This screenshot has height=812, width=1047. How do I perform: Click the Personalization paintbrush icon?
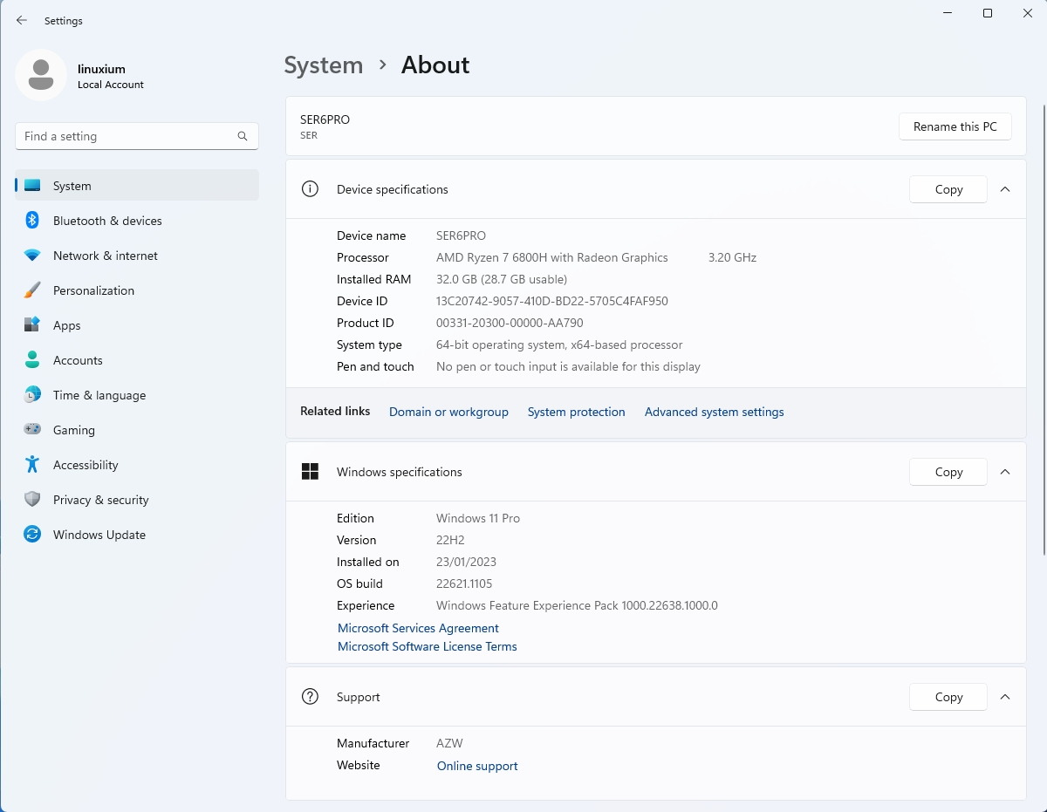pos(32,290)
